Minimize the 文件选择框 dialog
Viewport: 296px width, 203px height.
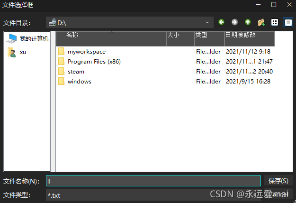pos(258,5)
